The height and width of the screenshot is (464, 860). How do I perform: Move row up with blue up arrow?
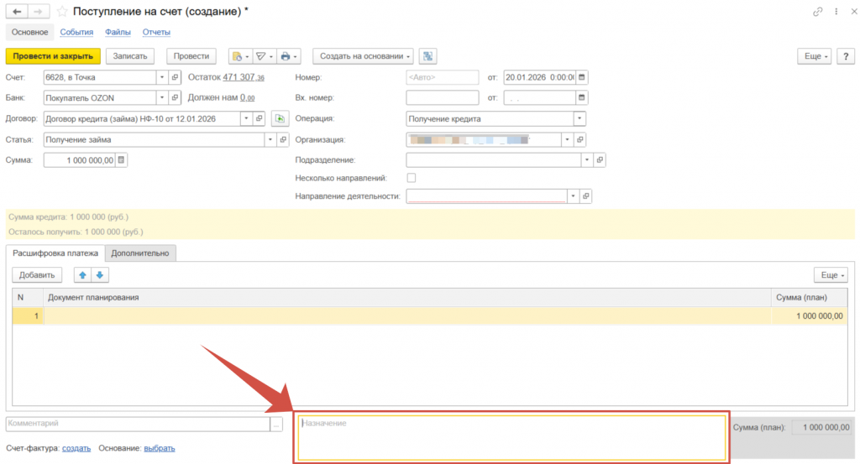(82, 275)
